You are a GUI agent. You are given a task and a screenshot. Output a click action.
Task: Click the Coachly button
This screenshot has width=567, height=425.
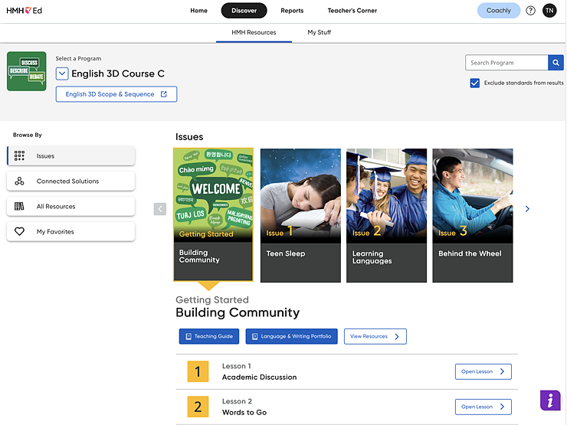[499, 11]
